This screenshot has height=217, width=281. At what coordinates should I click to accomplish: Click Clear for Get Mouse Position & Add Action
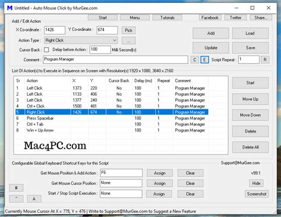tap(190, 173)
